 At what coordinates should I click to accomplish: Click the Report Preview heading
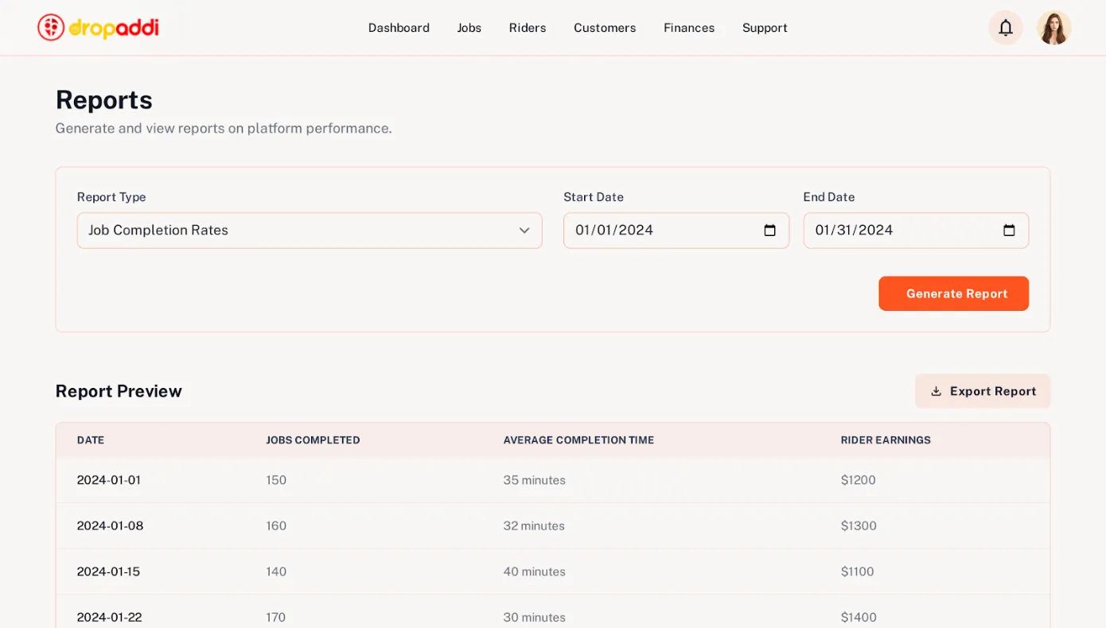point(119,391)
